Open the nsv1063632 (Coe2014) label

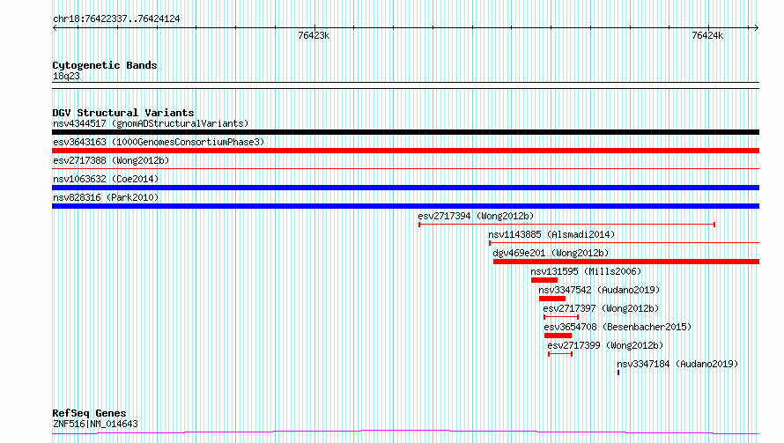click(x=106, y=179)
